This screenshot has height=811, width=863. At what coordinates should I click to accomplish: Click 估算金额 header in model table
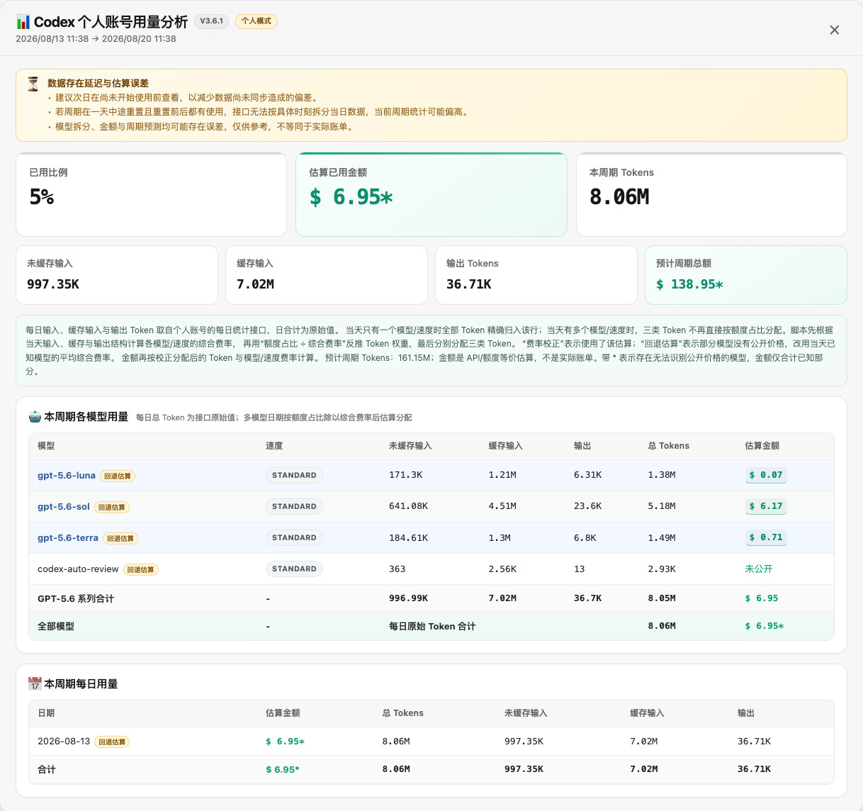pyautogui.click(x=762, y=446)
